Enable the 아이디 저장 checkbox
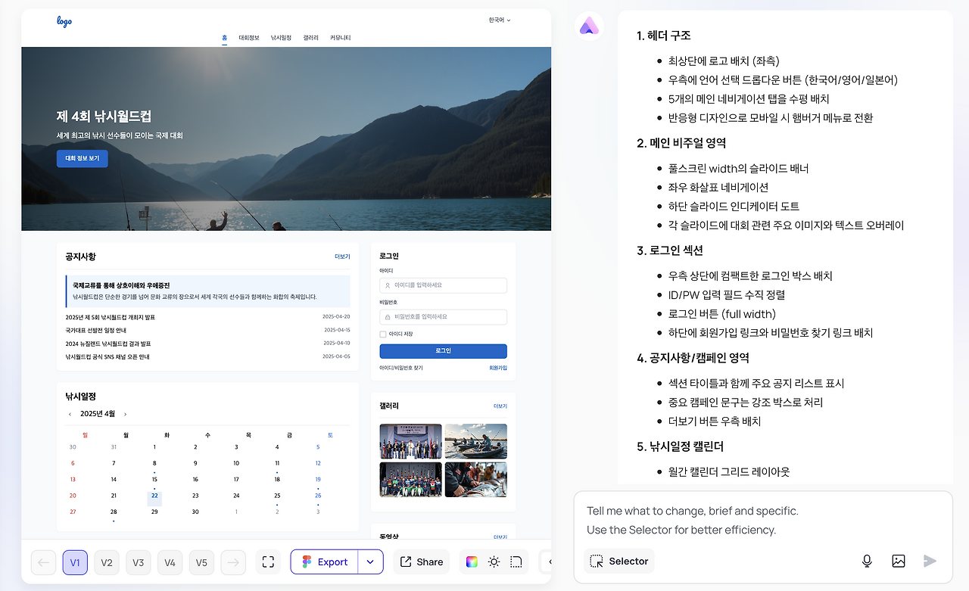969x591 pixels. click(x=382, y=333)
